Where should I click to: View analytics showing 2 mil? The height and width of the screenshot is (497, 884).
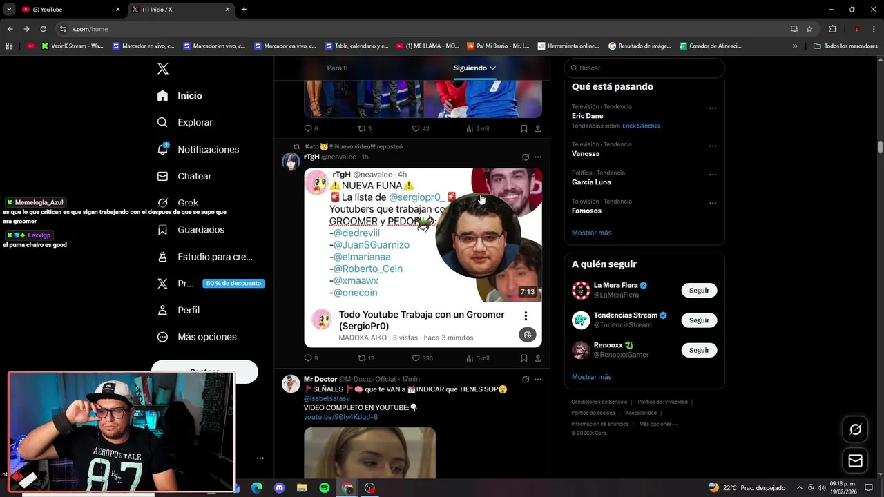[477, 128]
